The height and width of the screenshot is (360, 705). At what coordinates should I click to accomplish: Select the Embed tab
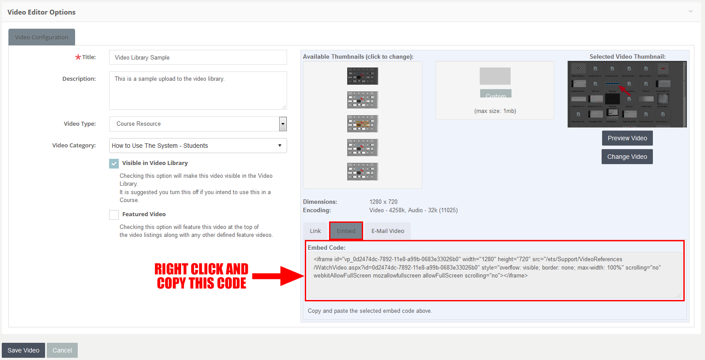coord(346,231)
